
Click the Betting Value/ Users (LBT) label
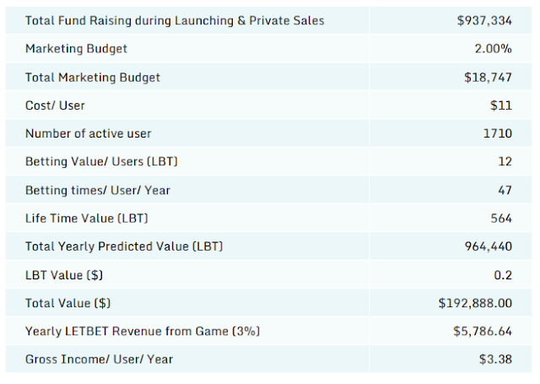tap(101, 161)
